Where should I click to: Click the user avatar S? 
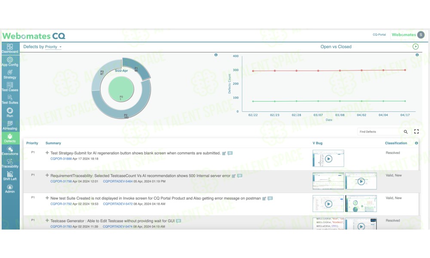coord(421,35)
